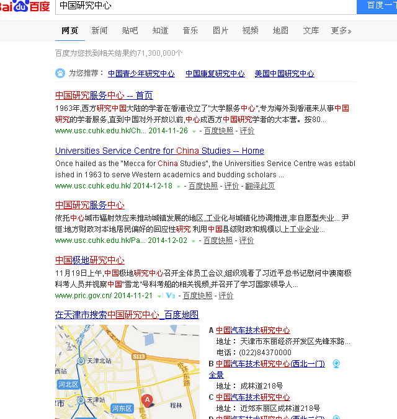Switch to the 贴吧 tab
Screen dimensions: 397x419
[x=130, y=31]
